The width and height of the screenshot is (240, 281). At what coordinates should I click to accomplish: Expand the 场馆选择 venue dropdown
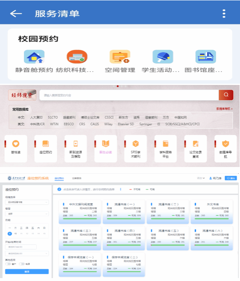click(x=27, y=202)
